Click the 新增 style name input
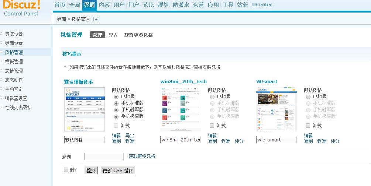This screenshot has width=371, height=186. pos(104,157)
